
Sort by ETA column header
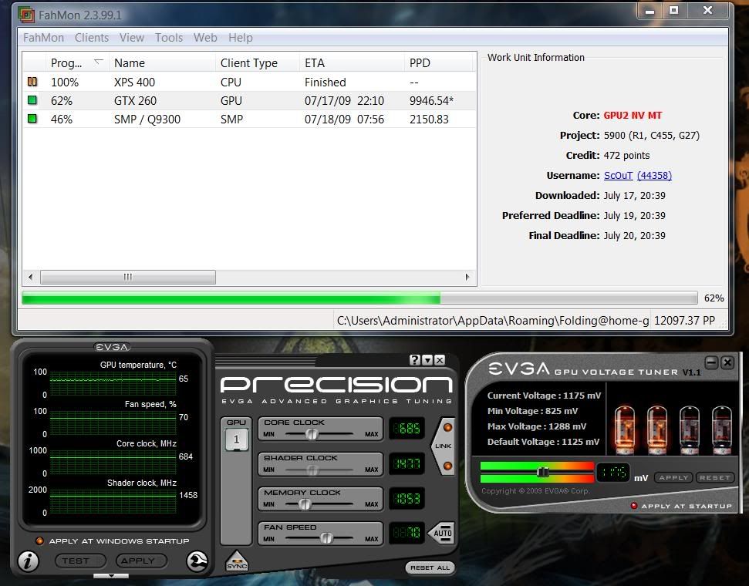pos(352,63)
